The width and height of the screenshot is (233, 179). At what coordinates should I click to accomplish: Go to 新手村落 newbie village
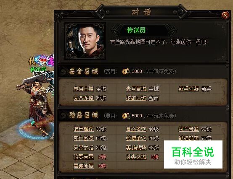point(188,89)
